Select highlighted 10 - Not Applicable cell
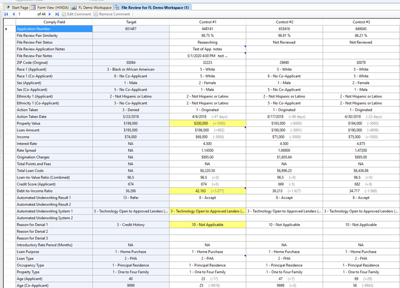The height and width of the screenshot is (288, 400). coord(208,225)
